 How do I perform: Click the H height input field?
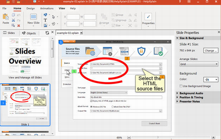(x=90, y=24)
